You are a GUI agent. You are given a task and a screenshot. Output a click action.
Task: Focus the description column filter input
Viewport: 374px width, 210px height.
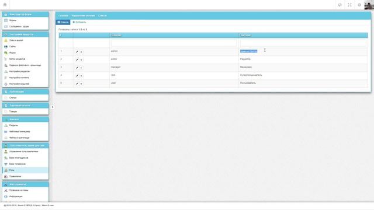pyautogui.click(x=303, y=43)
